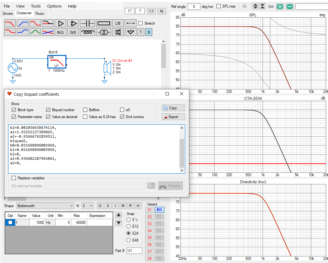Uncheck Block type option

point(14,110)
